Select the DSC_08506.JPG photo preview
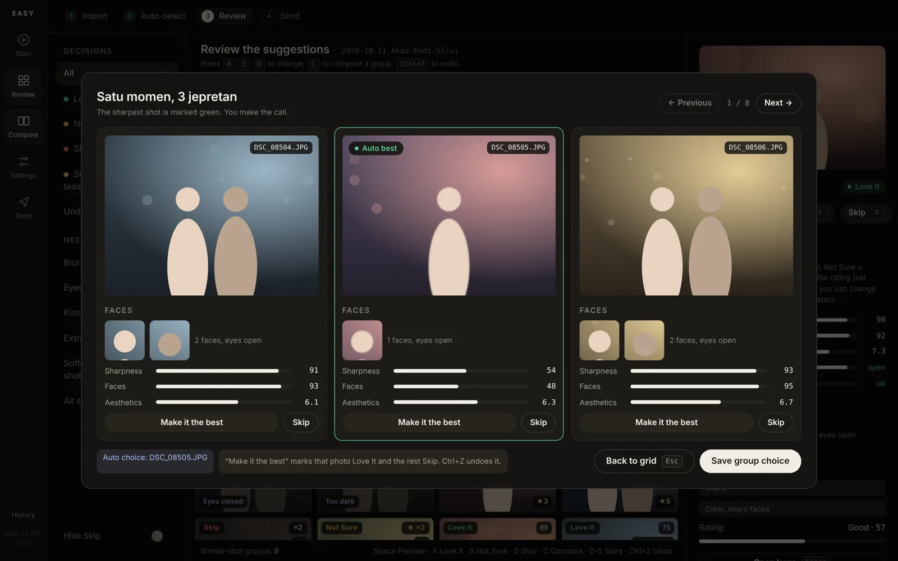This screenshot has height=561, width=898. [x=686, y=215]
